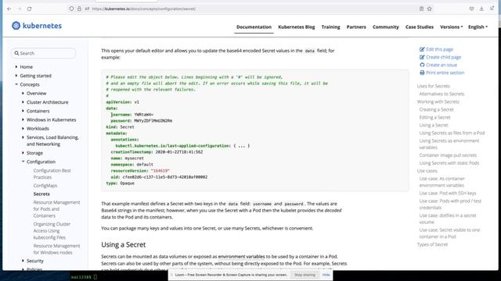Jump to Using Secrets as files from a Pod
The height and width of the screenshot is (281, 501).
452,133
